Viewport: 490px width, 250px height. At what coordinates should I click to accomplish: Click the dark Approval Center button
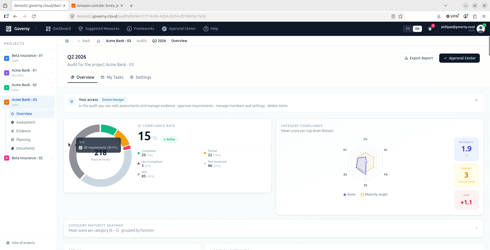coord(459,58)
